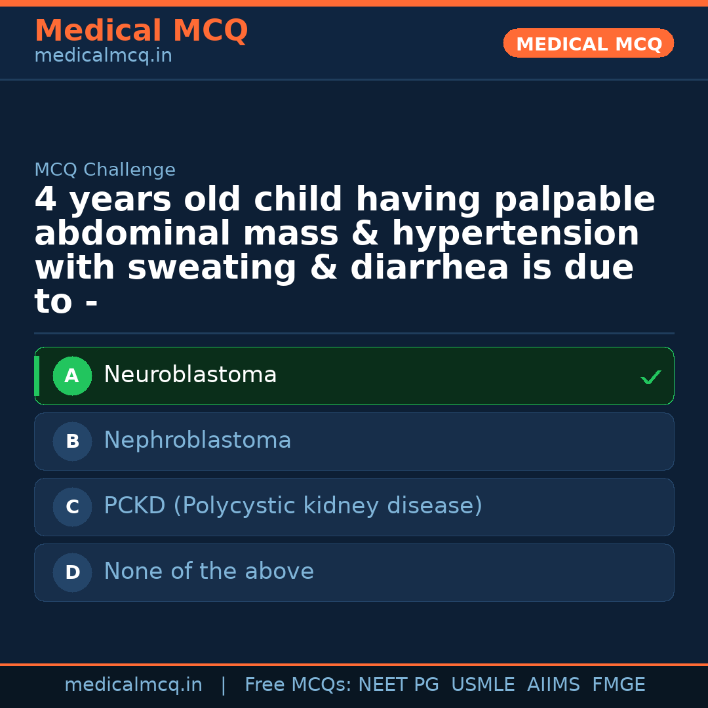This screenshot has width=708, height=708.
Task: Click the NEET PG footer label
Action: pos(399,685)
